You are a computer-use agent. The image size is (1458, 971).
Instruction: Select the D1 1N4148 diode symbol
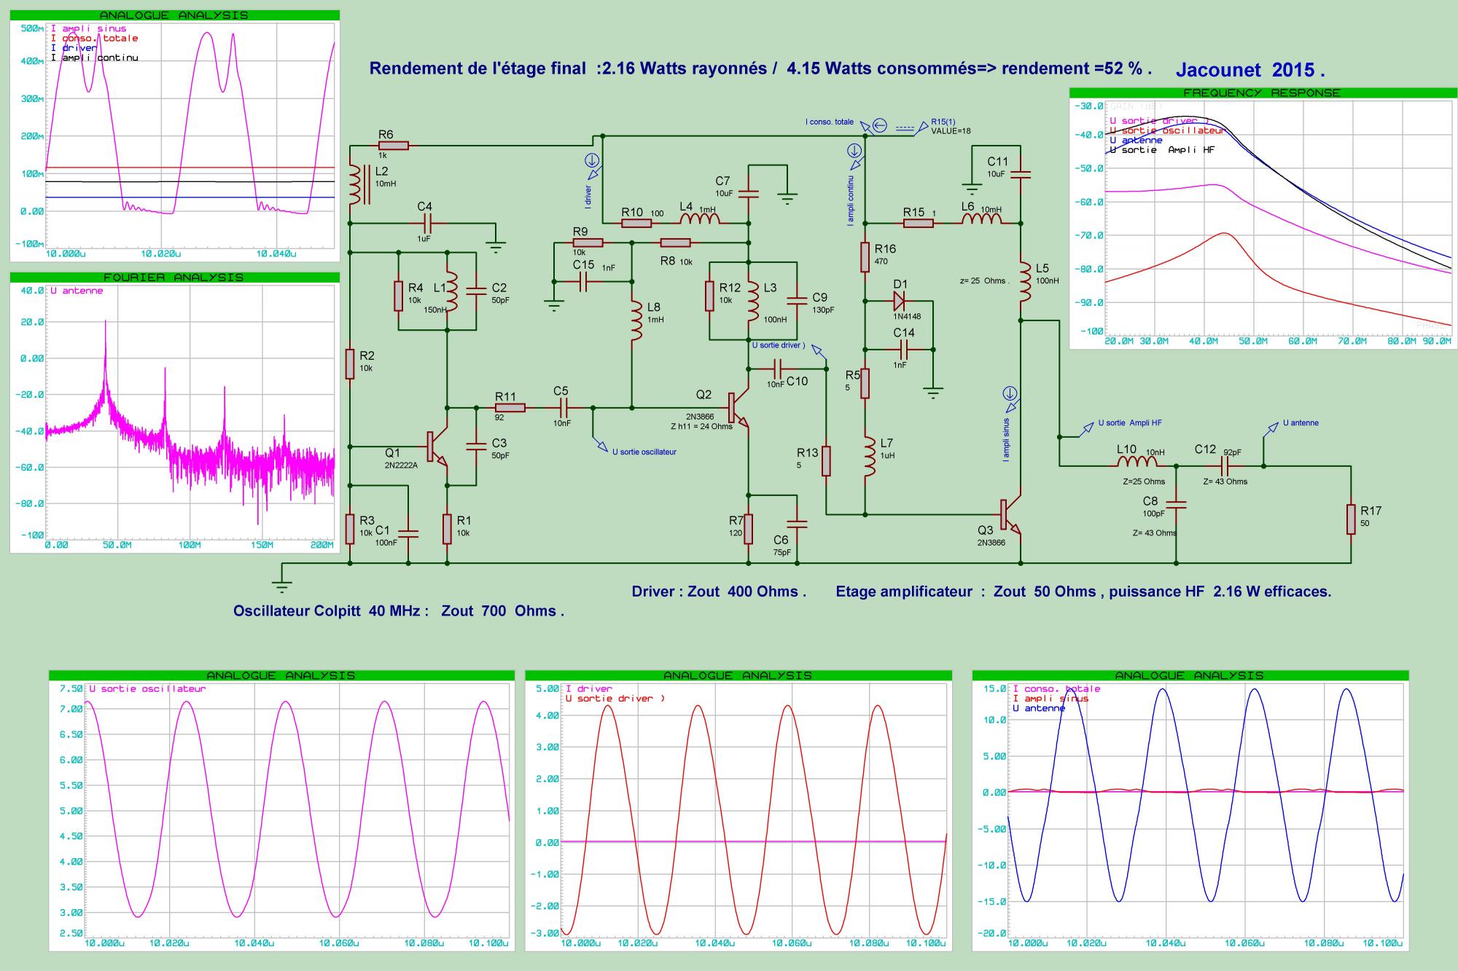coord(898,300)
